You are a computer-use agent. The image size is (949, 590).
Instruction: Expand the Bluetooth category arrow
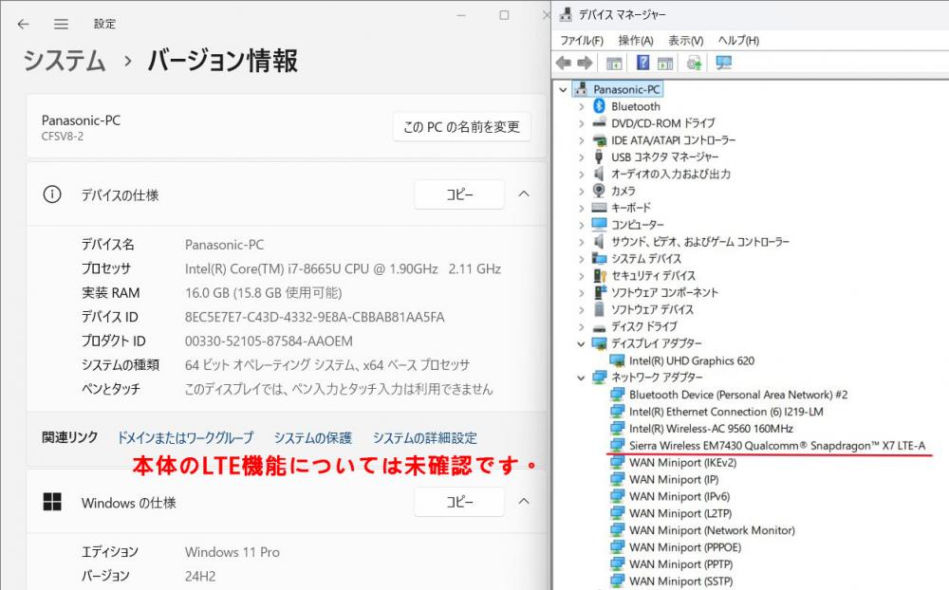click(x=581, y=106)
